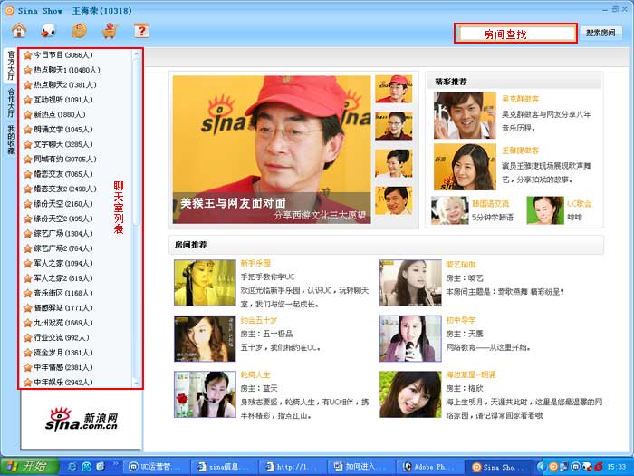Click the star icon beside 热点聊天2
The image size is (634, 476).
[x=27, y=85]
